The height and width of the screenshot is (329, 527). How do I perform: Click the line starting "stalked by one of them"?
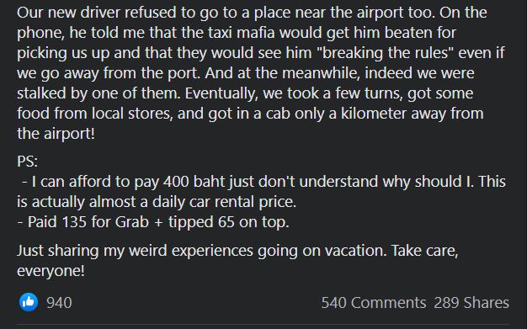[x=245, y=93]
